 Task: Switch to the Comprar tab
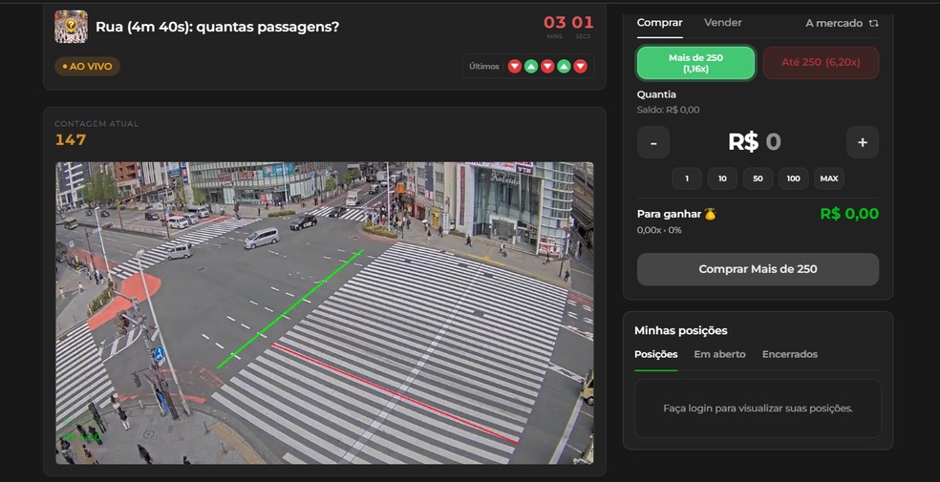[659, 22]
